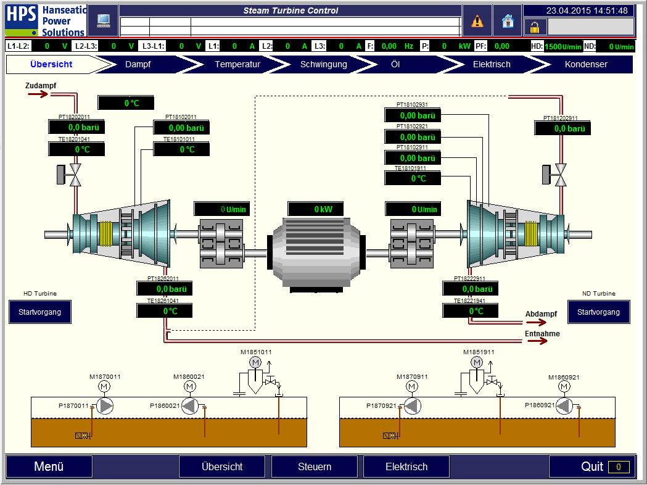Click the padlock login icon
Viewport: 647px width, 485px height.
[534, 27]
